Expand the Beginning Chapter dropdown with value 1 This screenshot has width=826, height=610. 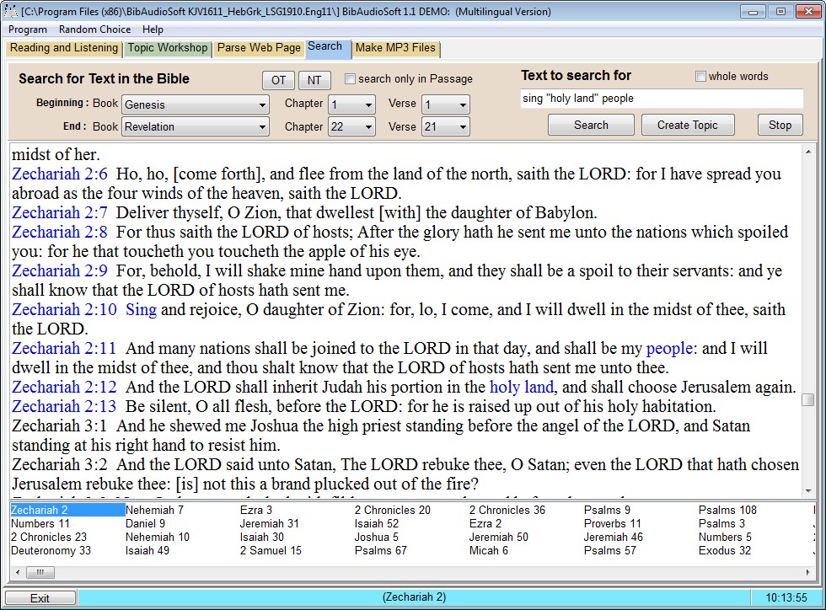pyautogui.click(x=352, y=104)
